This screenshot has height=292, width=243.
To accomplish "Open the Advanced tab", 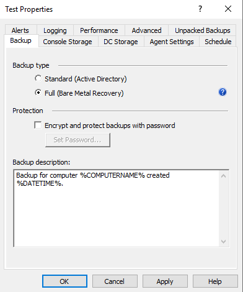I will 146,30.
